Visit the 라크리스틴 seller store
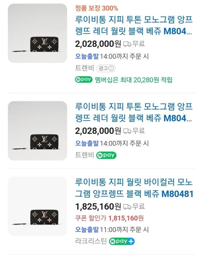Viewport: 203px width, 255px height. pos(91,241)
